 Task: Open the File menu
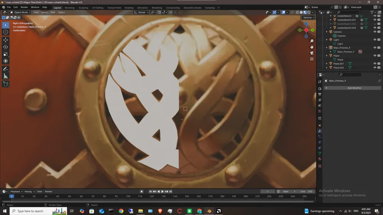pyautogui.click(x=8, y=7)
